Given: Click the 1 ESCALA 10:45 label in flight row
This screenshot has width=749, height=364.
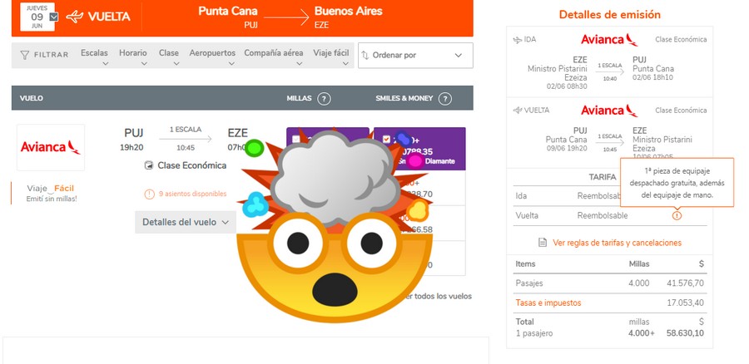Looking at the screenshot, I should pos(186,139).
